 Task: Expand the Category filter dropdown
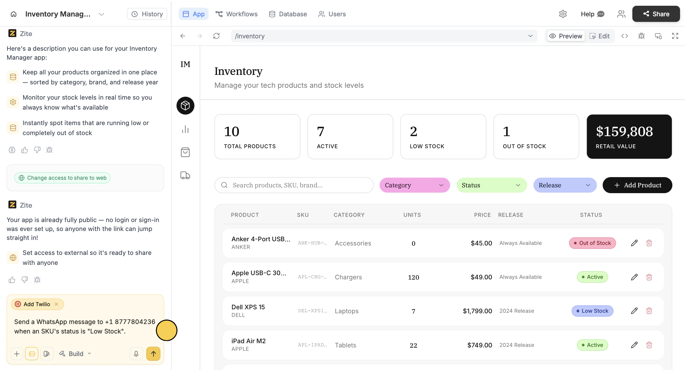coord(414,185)
